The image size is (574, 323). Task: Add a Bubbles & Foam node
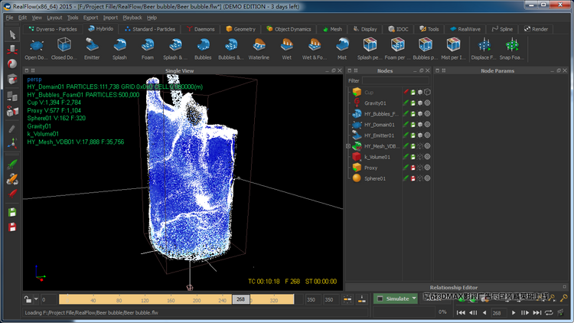(x=231, y=49)
